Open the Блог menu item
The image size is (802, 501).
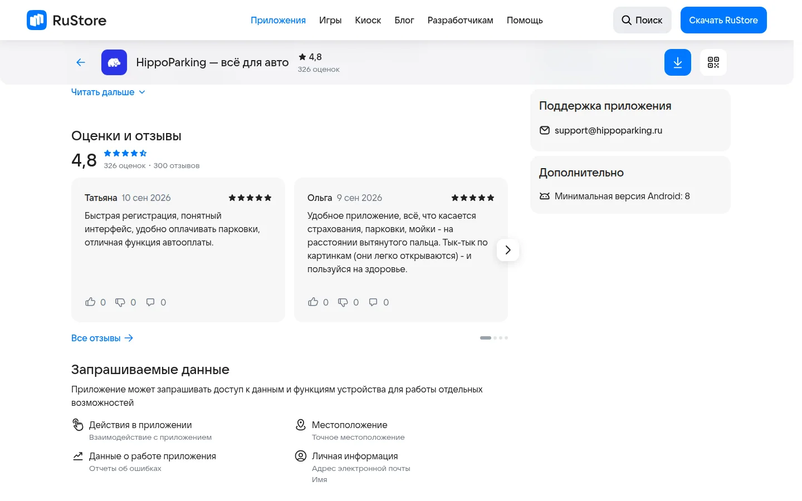point(404,20)
